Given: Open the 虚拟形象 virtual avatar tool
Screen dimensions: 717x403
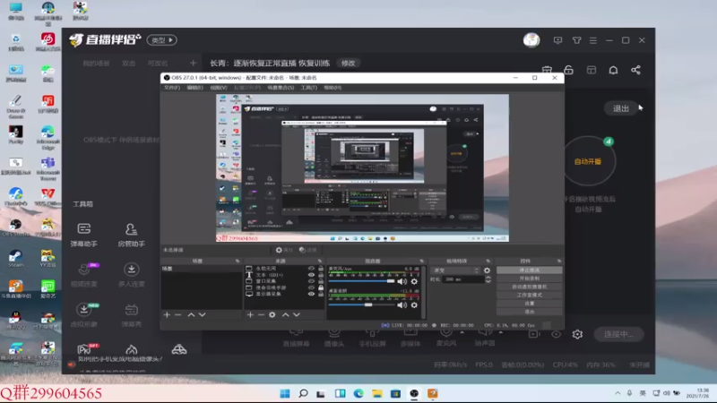Looking at the screenshot, I should coord(83,315).
